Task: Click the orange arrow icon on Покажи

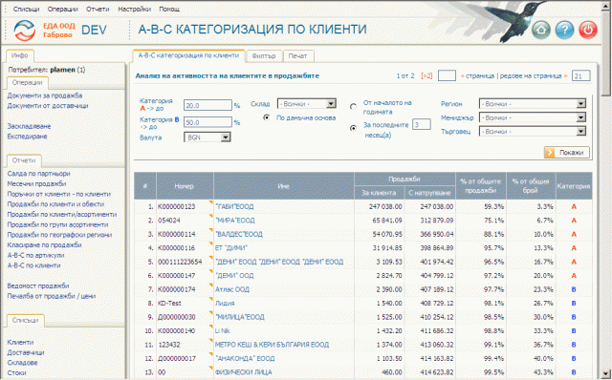Action: (550, 153)
